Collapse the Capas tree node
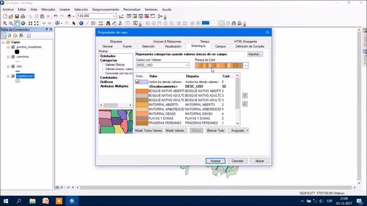 (3, 42)
